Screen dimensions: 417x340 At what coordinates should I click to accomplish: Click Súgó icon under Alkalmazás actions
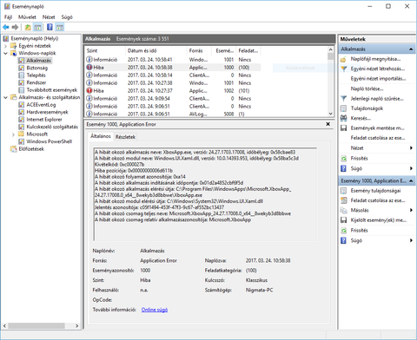[x=343, y=168]
